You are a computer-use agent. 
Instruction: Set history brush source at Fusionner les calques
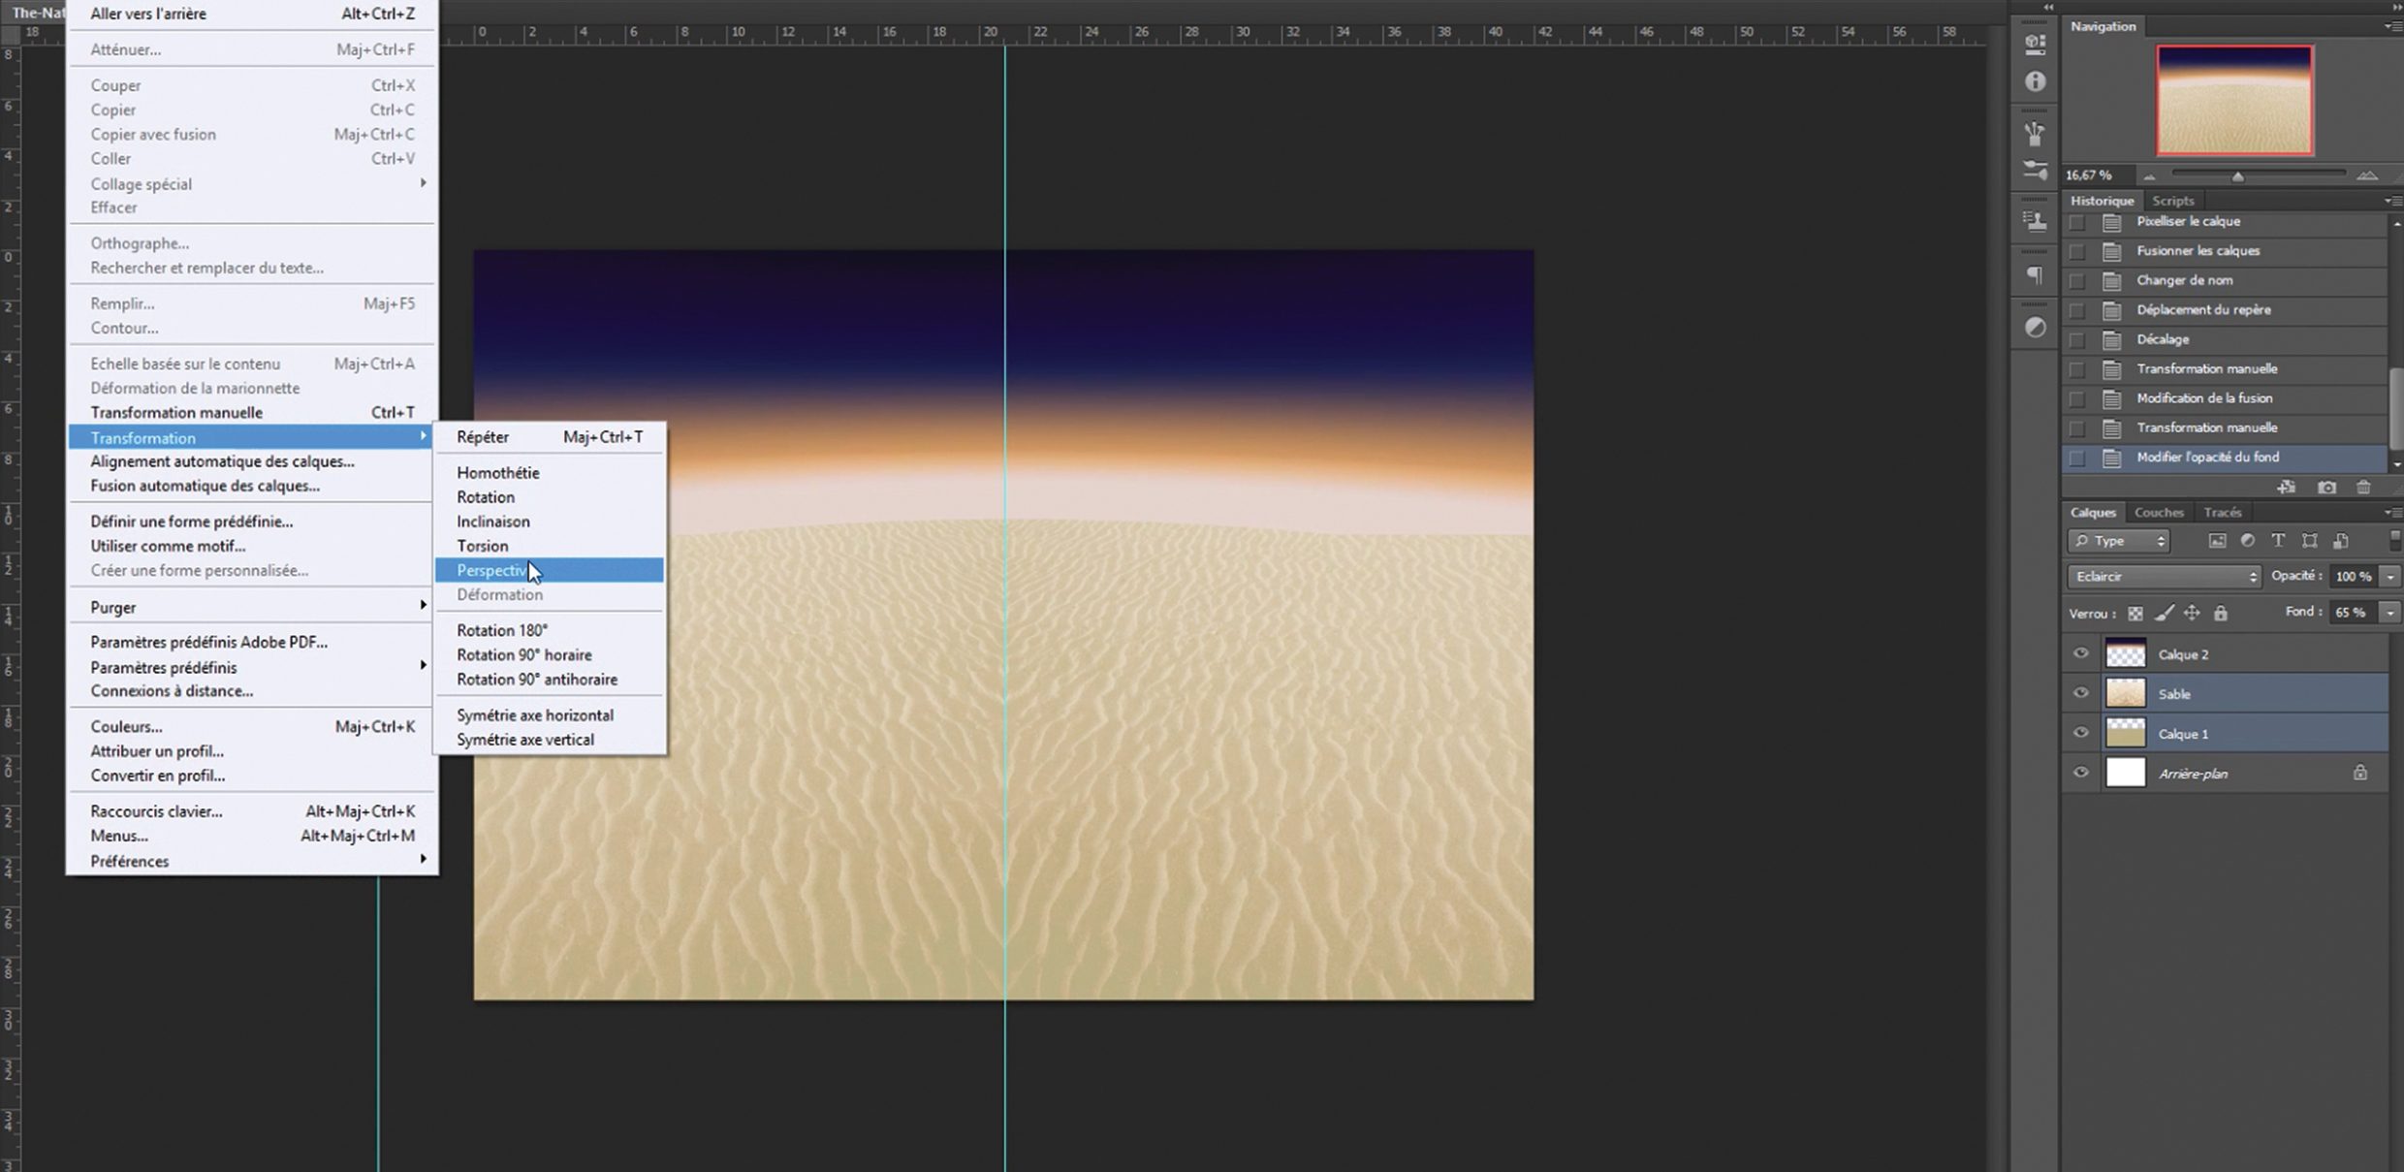click(2076, 252)
